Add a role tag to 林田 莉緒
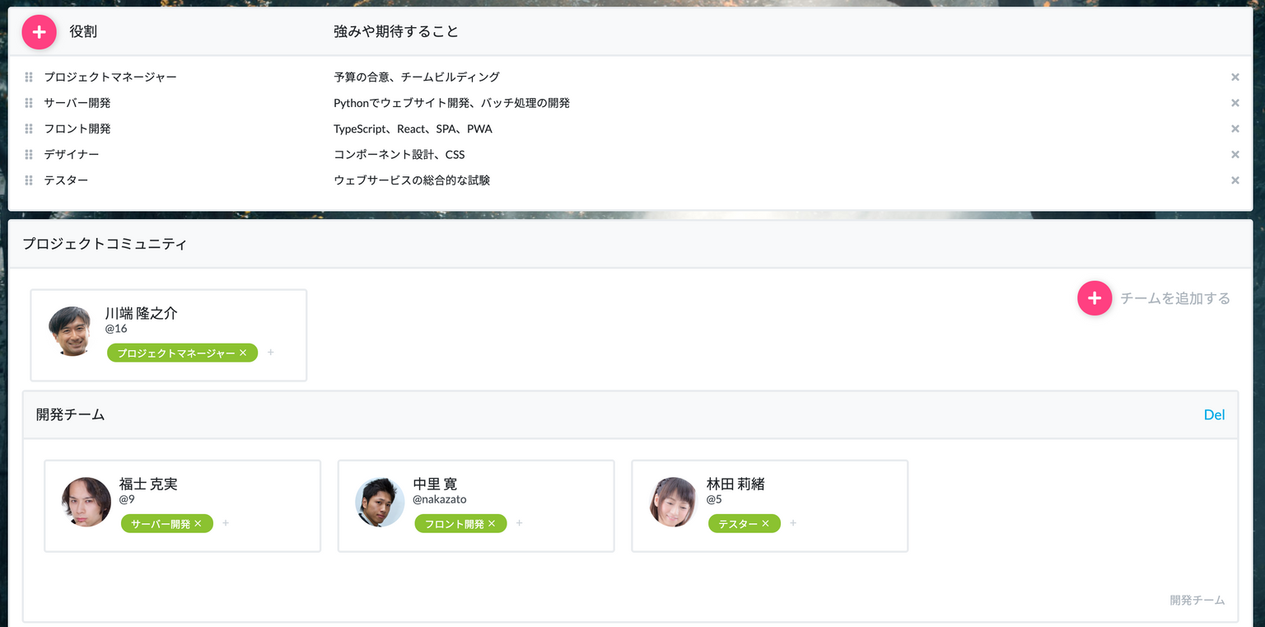Image resolution: width=1265 pixels, height=627 pixels. click(793, 523)
